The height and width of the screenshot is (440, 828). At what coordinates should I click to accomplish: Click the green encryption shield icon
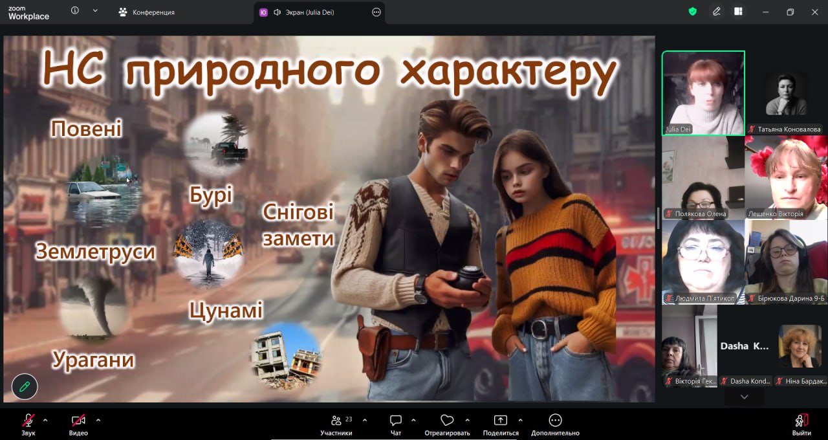[693, 12]
